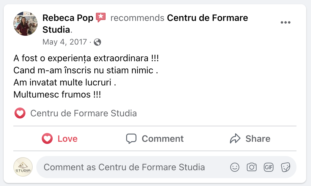Screen dimensions: 311x186
Task: Toggle the Love reaction button
Action: click(60, 139)
